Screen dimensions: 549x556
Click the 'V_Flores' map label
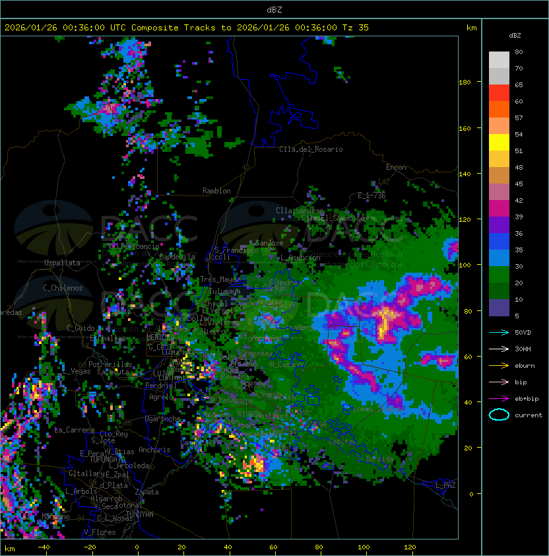tap(100, 532)
